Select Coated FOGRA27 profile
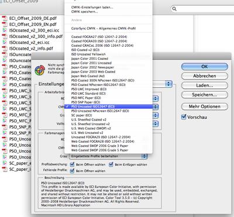This screenshot has width=234, height=217. [x=108, y=37]
